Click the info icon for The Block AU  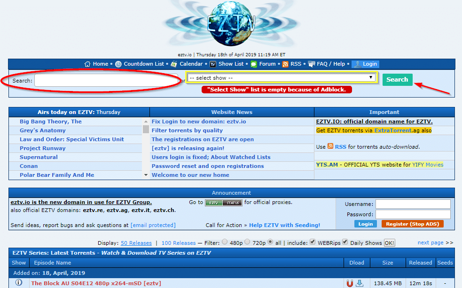click(x=18, y=282)
